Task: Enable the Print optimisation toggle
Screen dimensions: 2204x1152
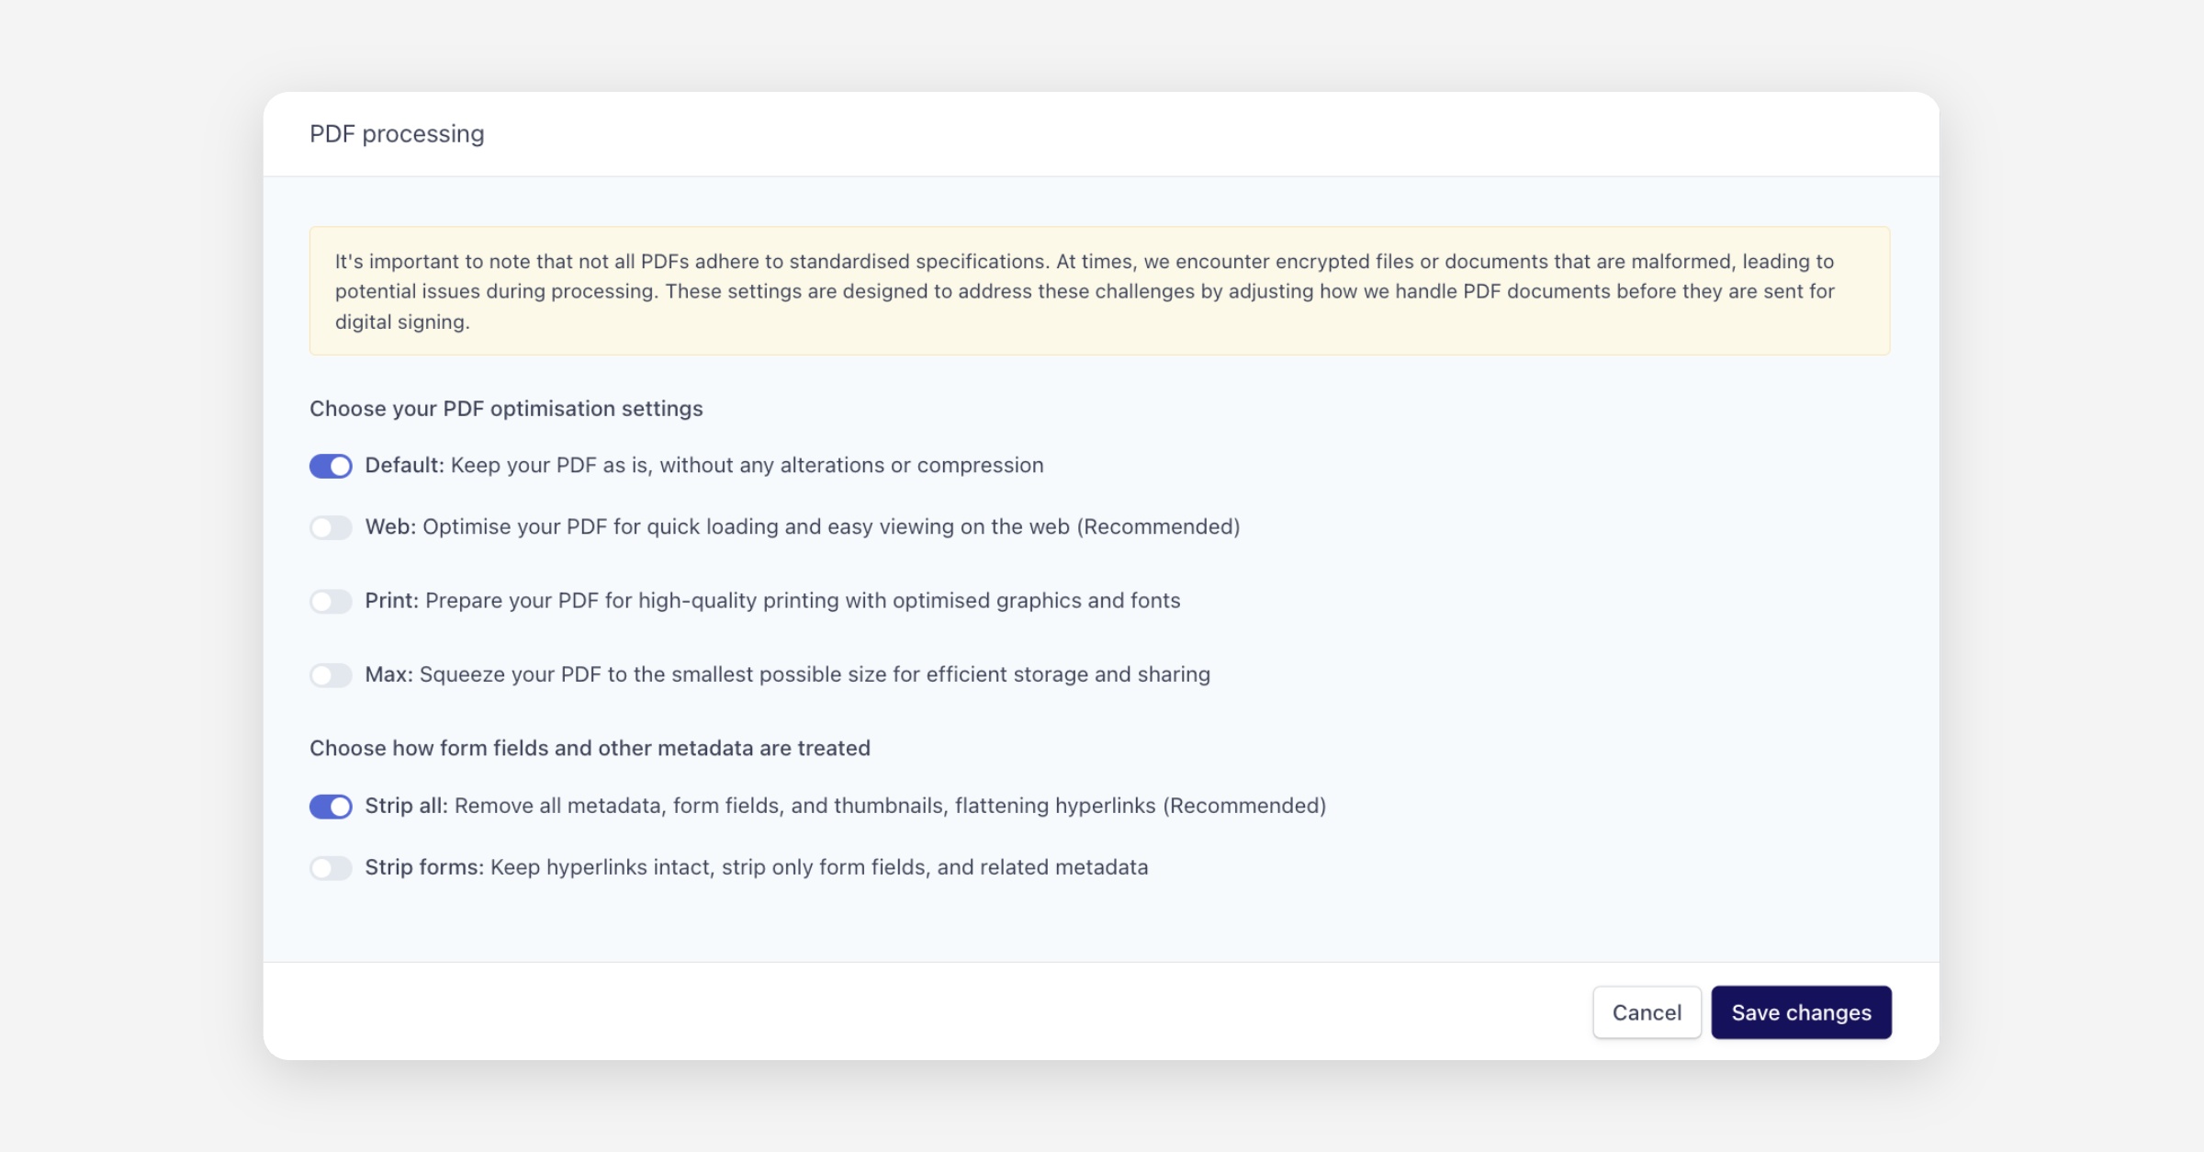Action: tap(331, 601)
